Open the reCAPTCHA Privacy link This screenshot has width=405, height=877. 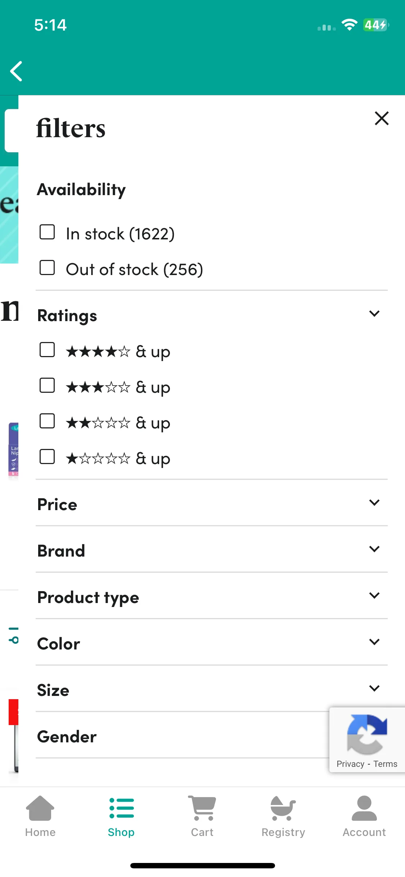point(350,764)
